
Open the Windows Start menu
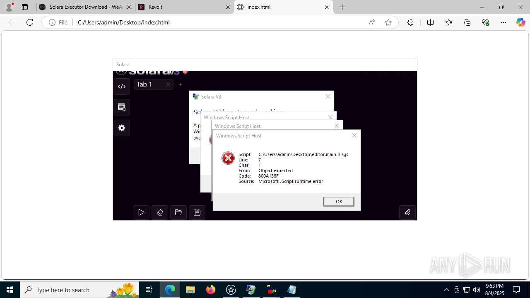coord(10,290)
